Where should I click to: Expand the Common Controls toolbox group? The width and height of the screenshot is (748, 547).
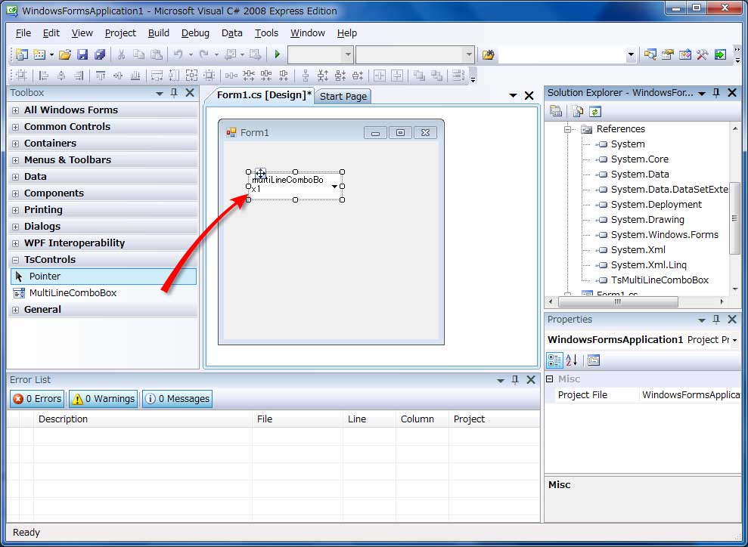coord(15,127)
